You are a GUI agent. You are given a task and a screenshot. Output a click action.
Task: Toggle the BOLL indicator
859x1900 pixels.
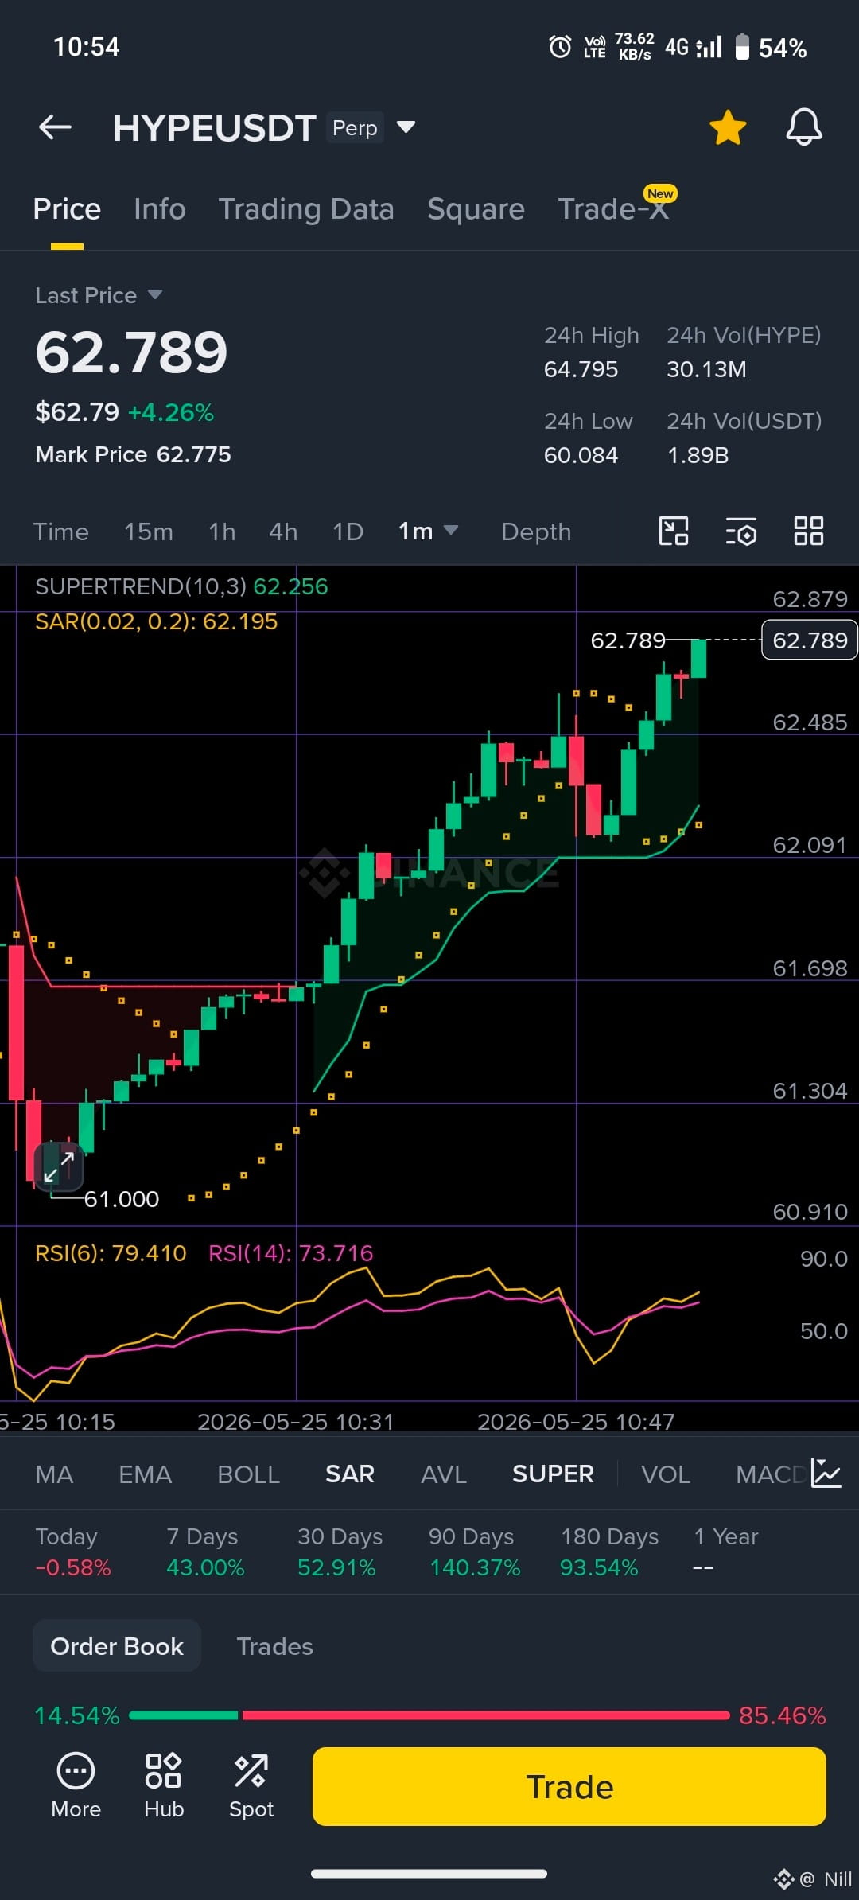248,1474
